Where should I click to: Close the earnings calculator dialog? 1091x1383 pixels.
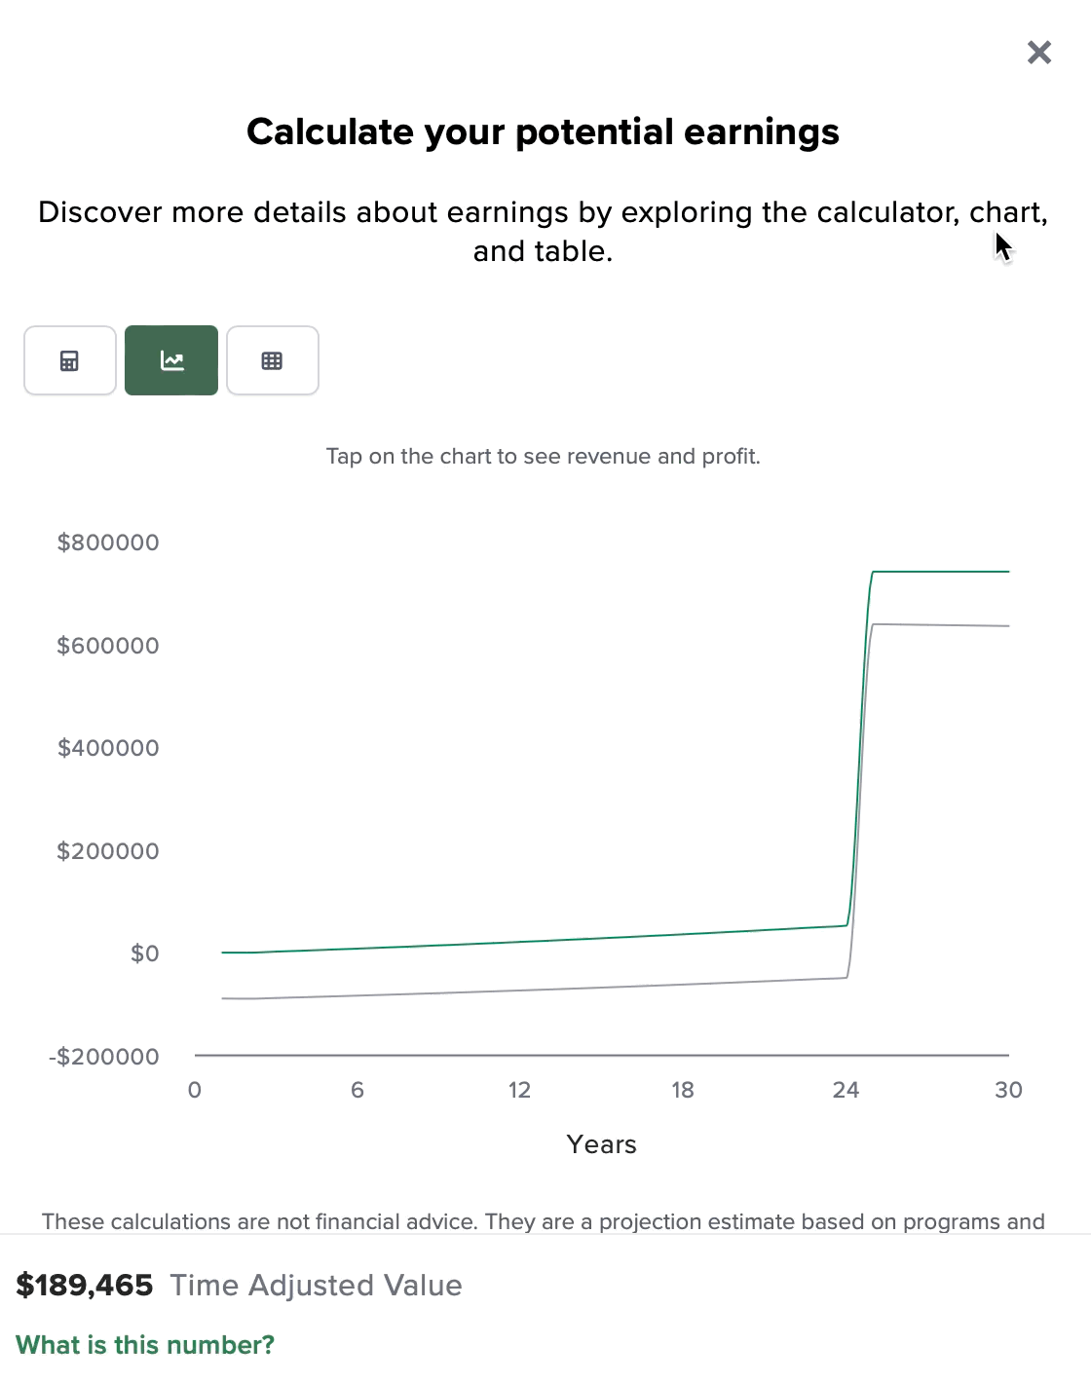pos(1039,53)
